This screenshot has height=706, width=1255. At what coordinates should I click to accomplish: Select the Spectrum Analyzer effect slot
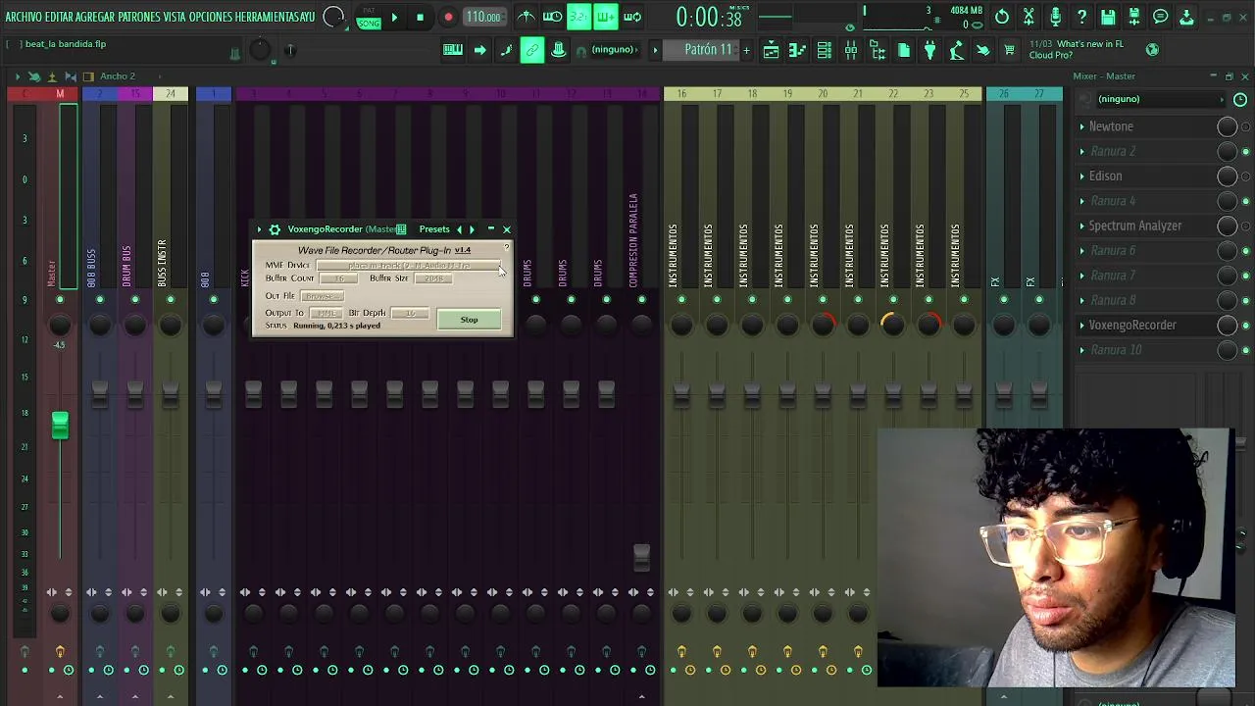1145,226
